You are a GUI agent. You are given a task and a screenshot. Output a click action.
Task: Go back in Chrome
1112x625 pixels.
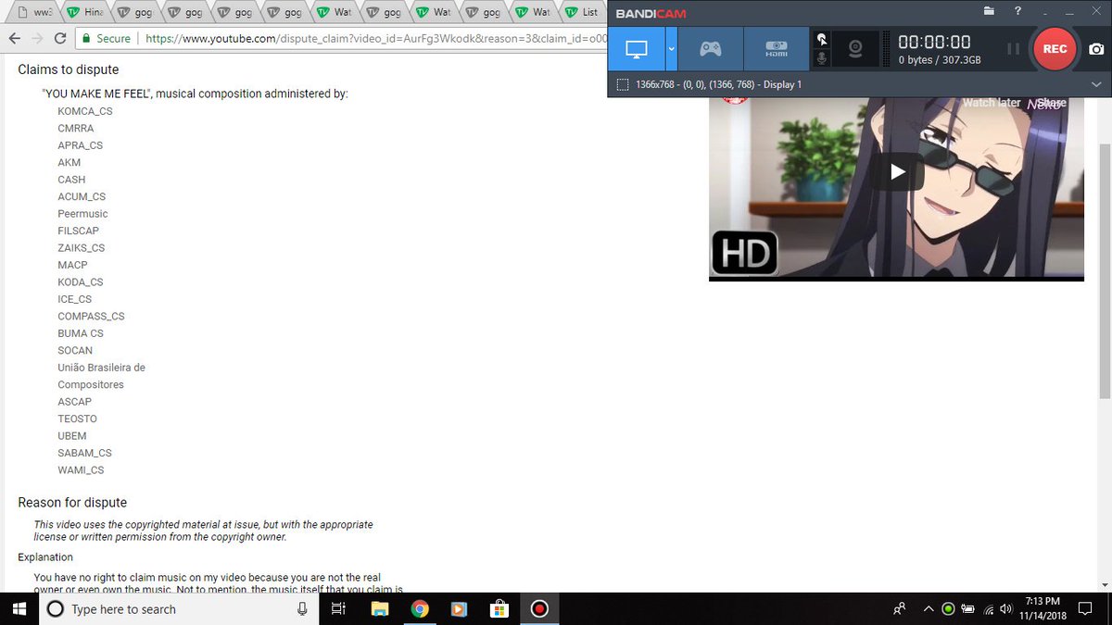click(14, 38)
